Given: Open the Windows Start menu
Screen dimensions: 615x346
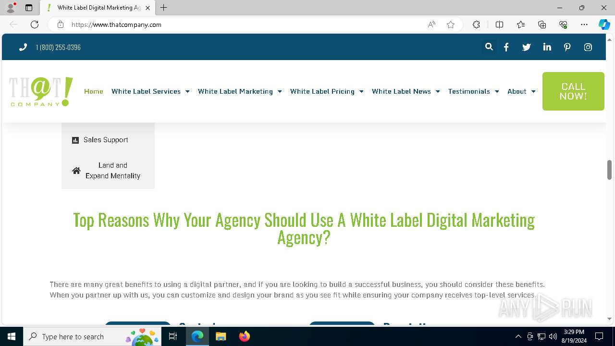Looking at the screenshot, I should click(x=12, y=336).
